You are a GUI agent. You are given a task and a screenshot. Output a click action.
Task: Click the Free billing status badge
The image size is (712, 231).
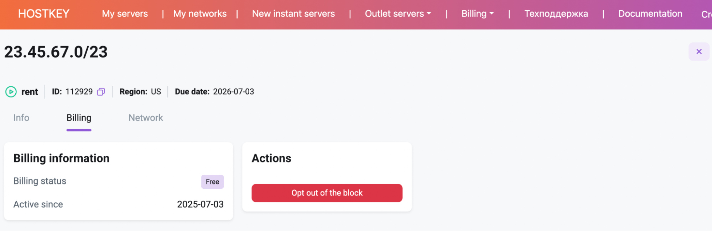pos(212,182)
